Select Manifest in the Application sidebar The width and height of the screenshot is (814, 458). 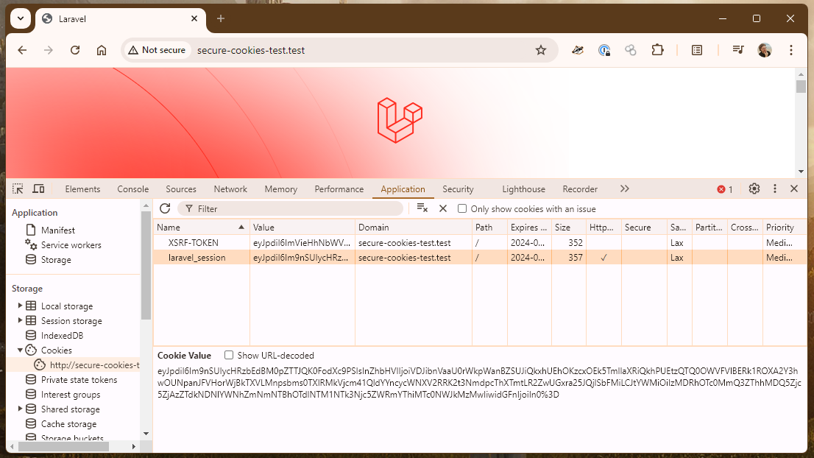(57, 230)
